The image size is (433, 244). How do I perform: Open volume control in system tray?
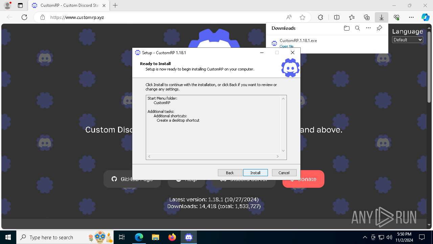389,237
